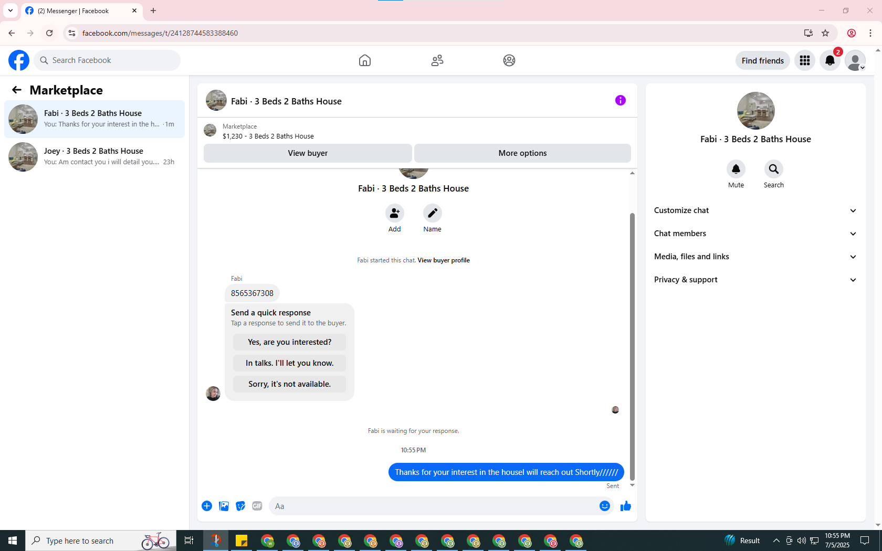This screenshot has width=882, height=551.
Task: Expand Chat members section
Action: pos(755,234)
